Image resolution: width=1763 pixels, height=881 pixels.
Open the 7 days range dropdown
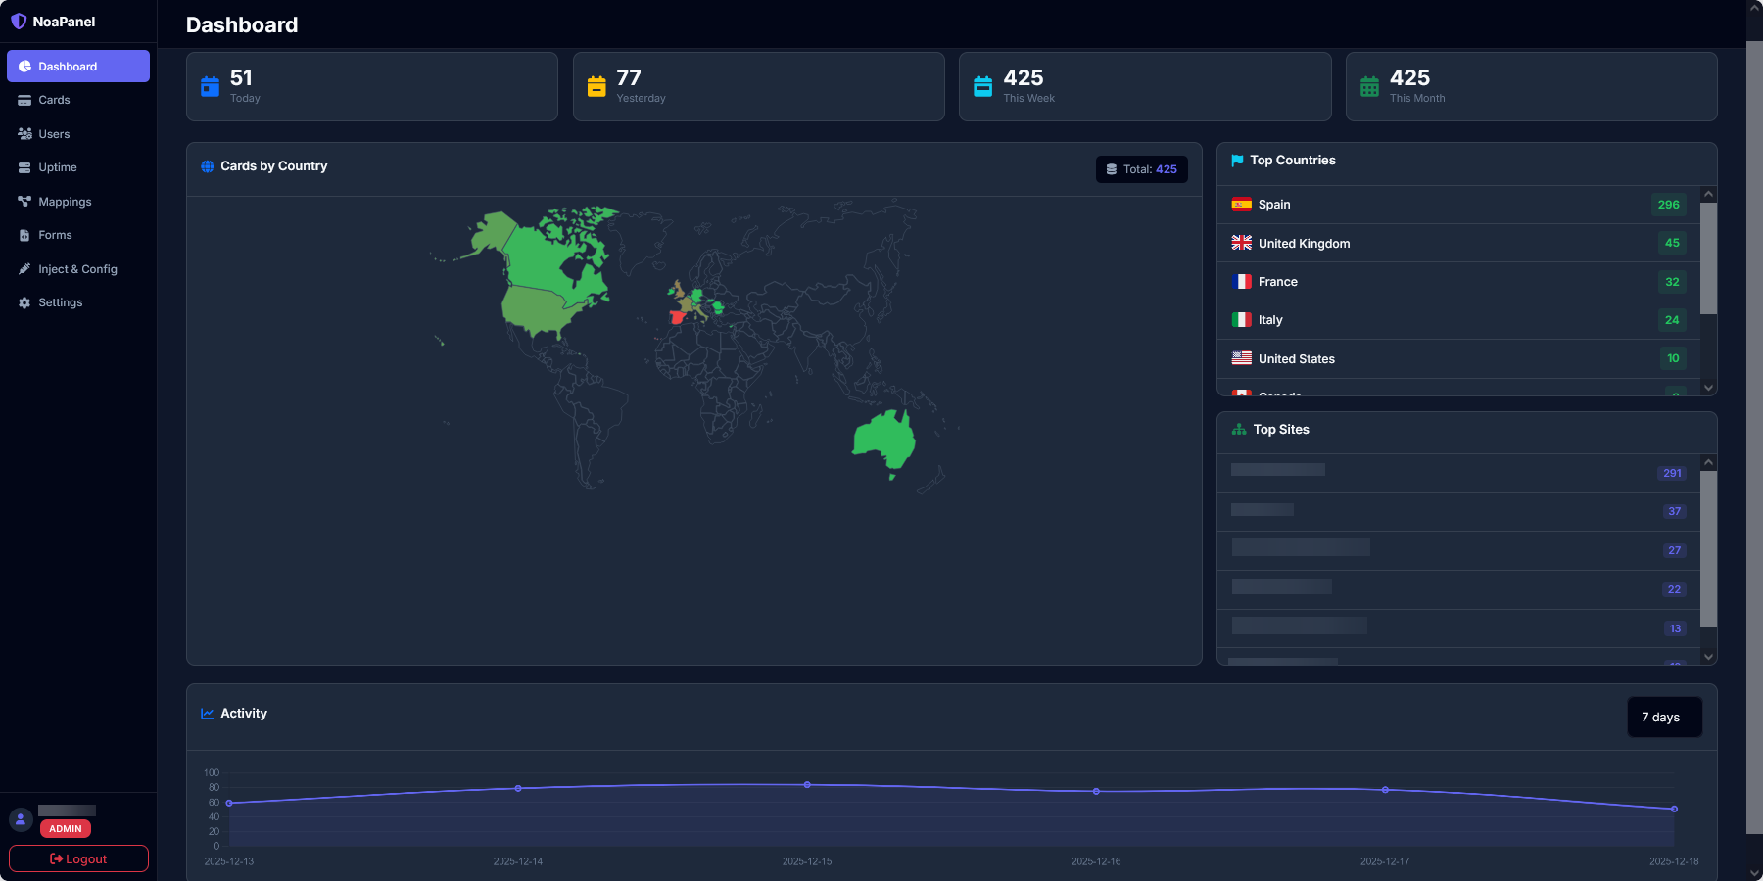(x=1664, y=718)
